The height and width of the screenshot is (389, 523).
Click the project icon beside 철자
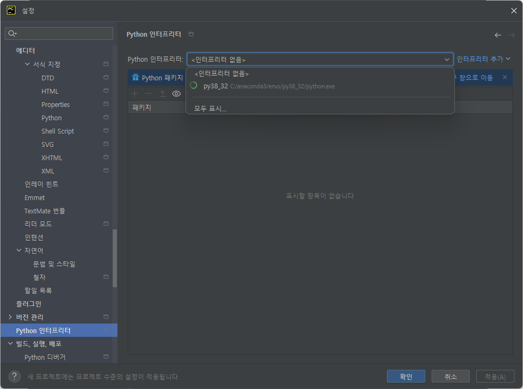pyautogui.click(x=106, y=277)
